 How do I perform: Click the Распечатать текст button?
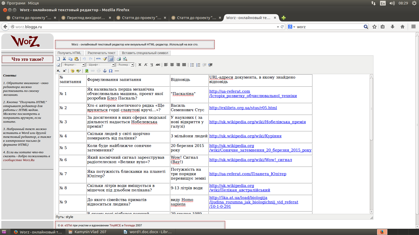[101, 53]
